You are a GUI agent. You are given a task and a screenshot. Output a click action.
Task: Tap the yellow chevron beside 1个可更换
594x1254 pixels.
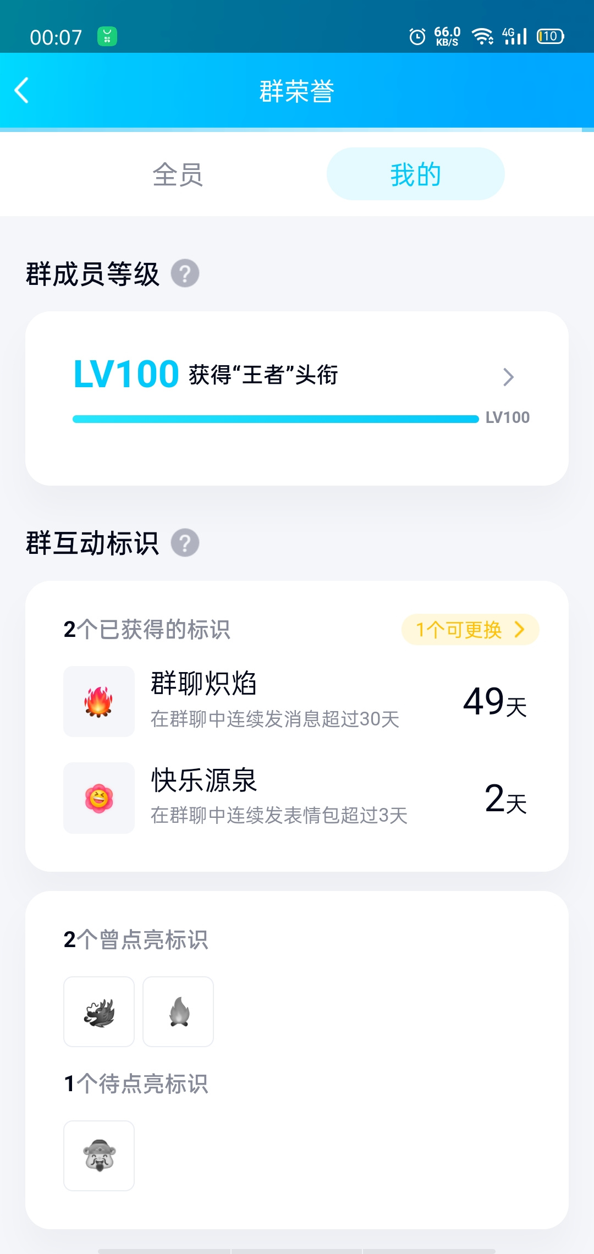520,629
